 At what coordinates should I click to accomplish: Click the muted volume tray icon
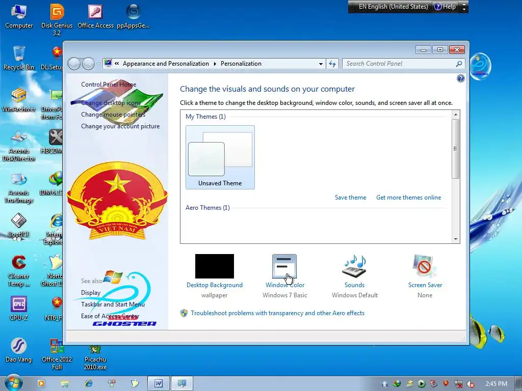471,384
